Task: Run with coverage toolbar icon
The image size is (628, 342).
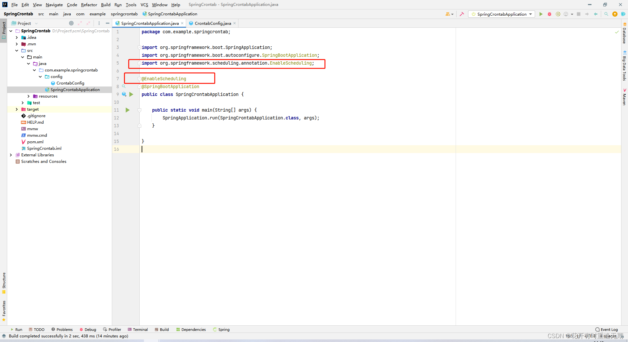Action: [x=558, y=14]
